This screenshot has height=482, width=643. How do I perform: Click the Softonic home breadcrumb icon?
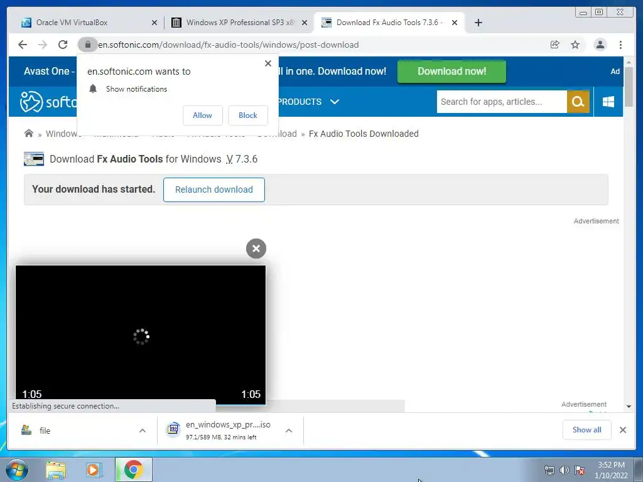coord(29,133)
